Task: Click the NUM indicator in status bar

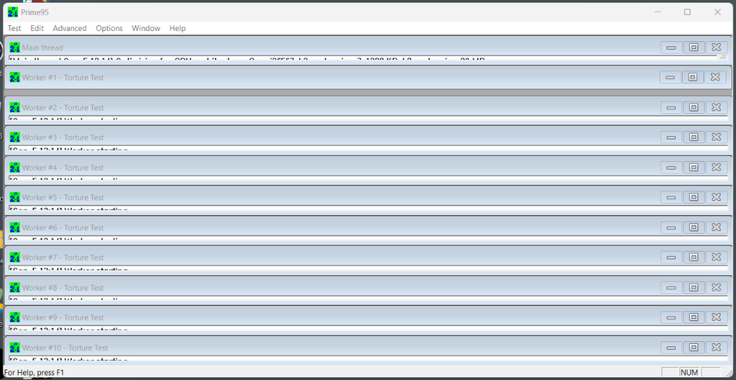Action: pos(689,373)
